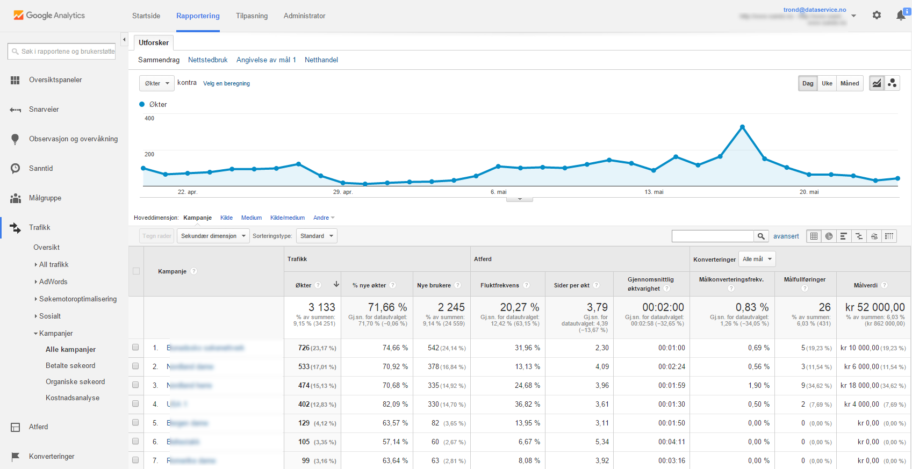The image size is (912, 469).
Task: Tick the checkbox for row 5
Action: (x=135, y=422)
